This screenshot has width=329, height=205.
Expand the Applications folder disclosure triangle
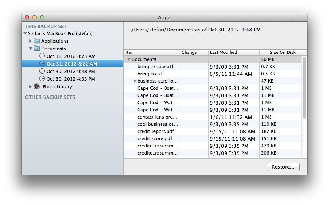(31, 41)
